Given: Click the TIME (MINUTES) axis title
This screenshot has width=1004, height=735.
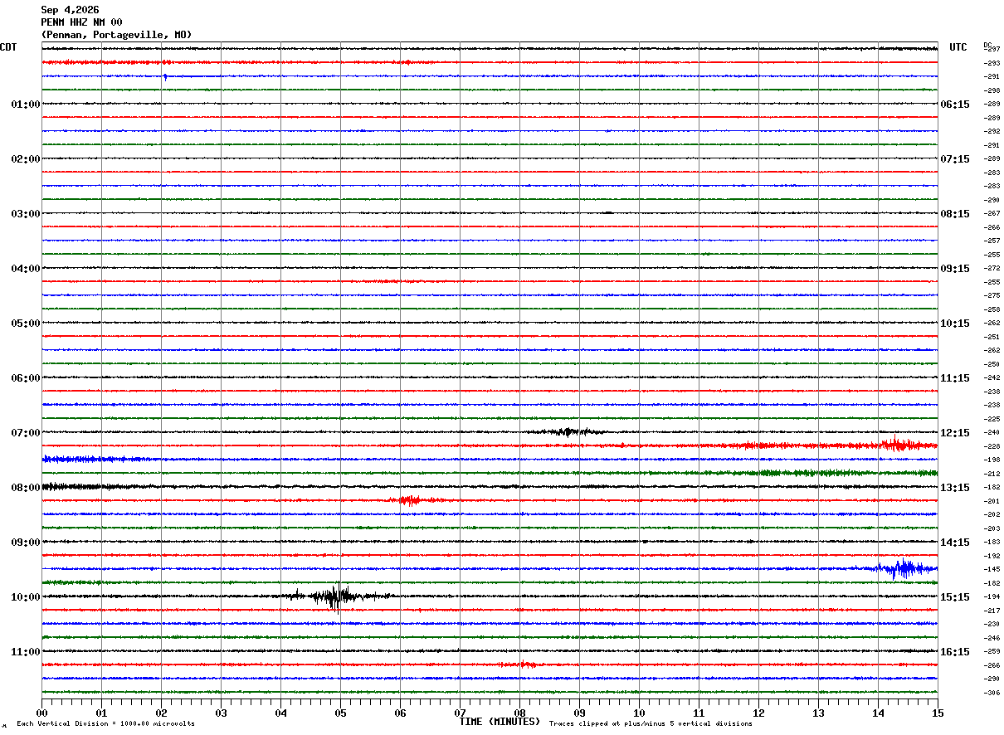Looking at the screenshot, I should 500,722.
